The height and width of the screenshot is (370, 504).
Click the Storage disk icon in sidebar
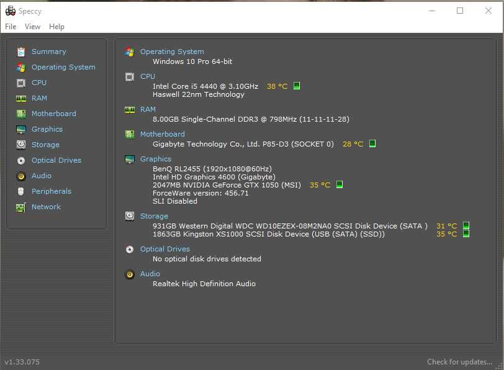click(x=21, y=145)
